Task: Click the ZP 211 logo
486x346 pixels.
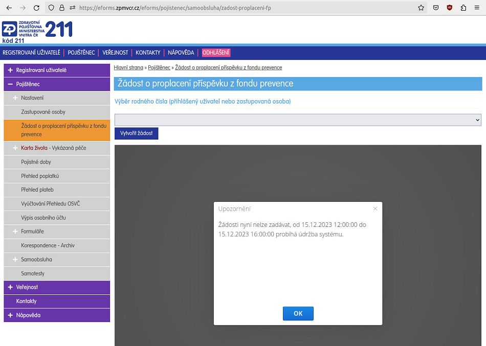Action: [x=37, y=31]
